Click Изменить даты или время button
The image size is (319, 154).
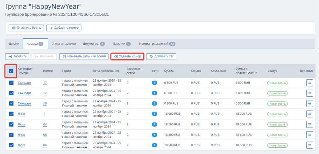[x=84, y=56]
